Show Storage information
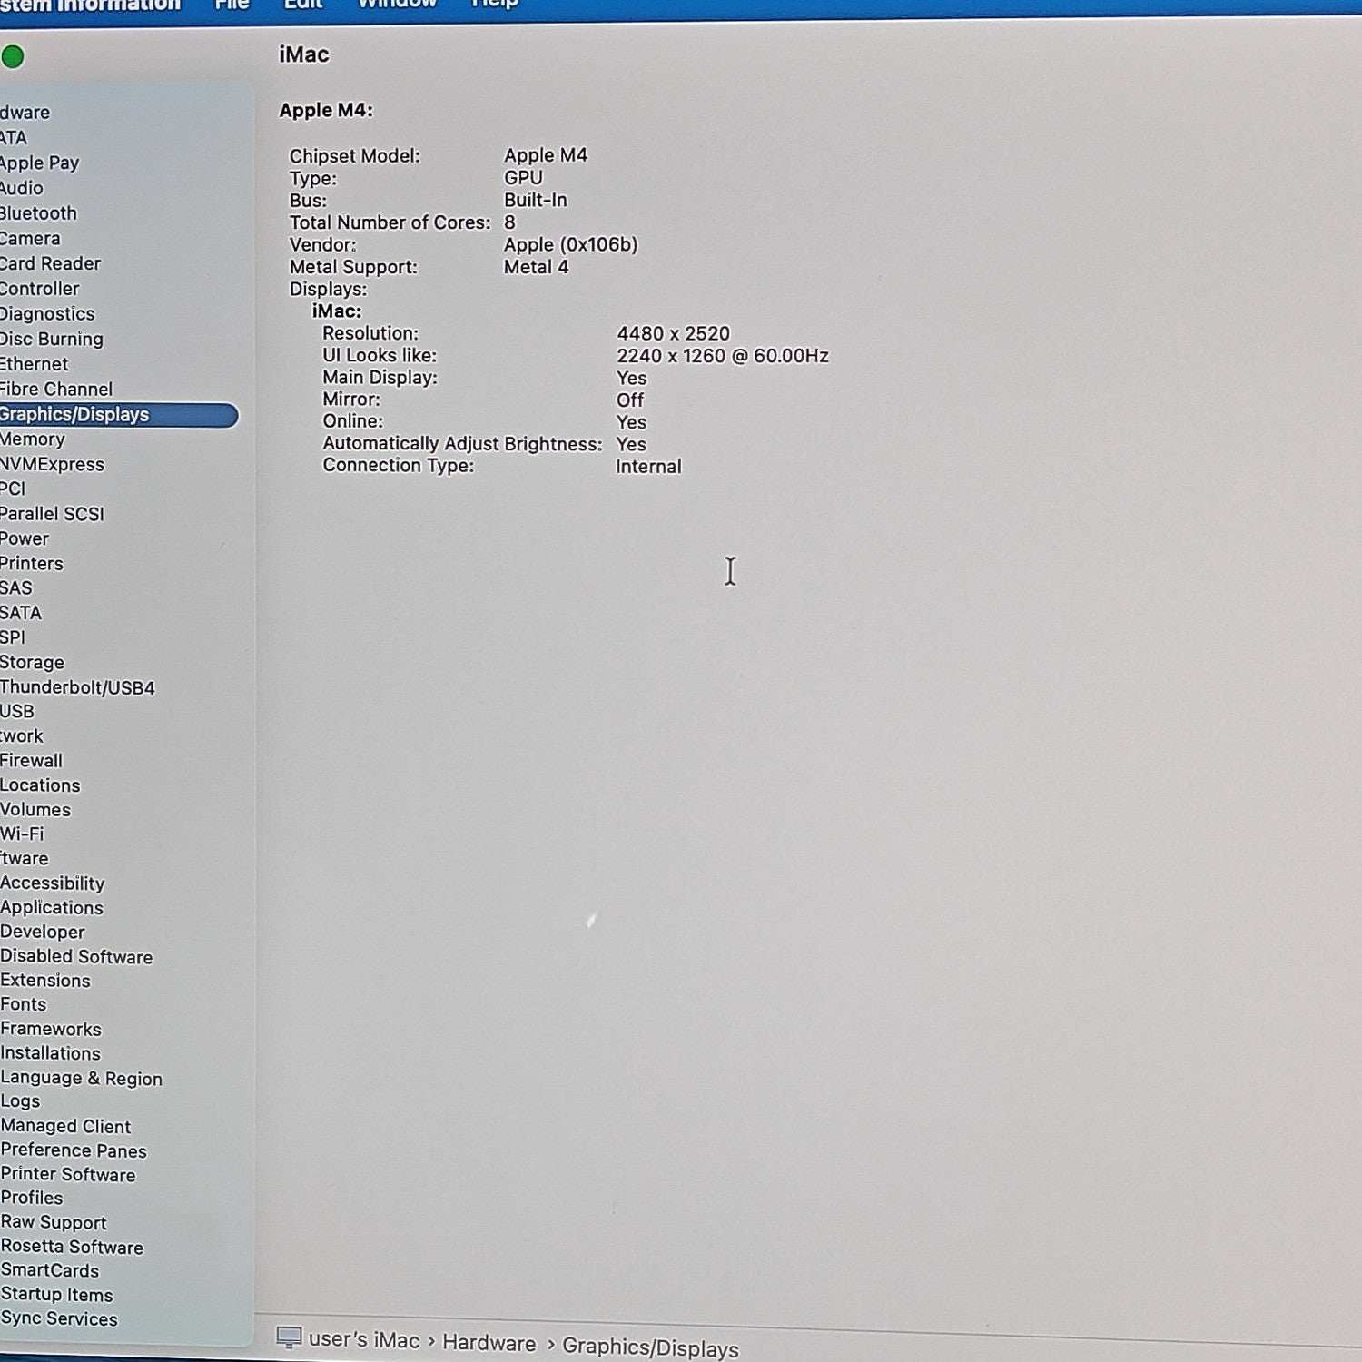 (x=32, y=662)
